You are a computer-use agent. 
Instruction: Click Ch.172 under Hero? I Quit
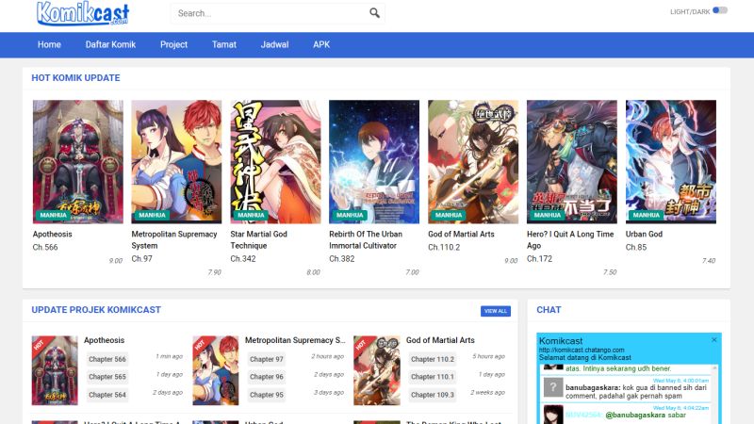(x=539, y=258)
